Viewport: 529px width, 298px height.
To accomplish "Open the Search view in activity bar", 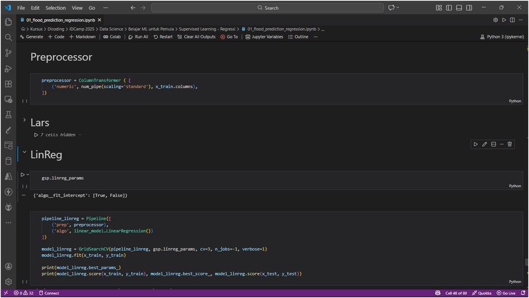I will (8, 38).
